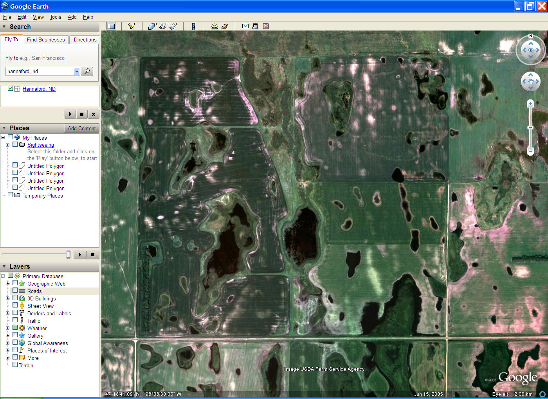This screenshot has width=548, height=399.
Task: Uncheck the Hannaford, ND search result
Action: click(10, 88)
